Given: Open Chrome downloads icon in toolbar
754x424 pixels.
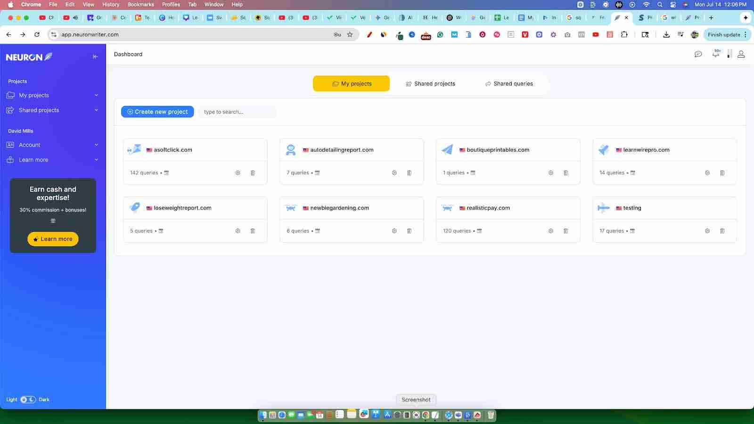Looking at the screenshot, I should (x=666, y=34).
